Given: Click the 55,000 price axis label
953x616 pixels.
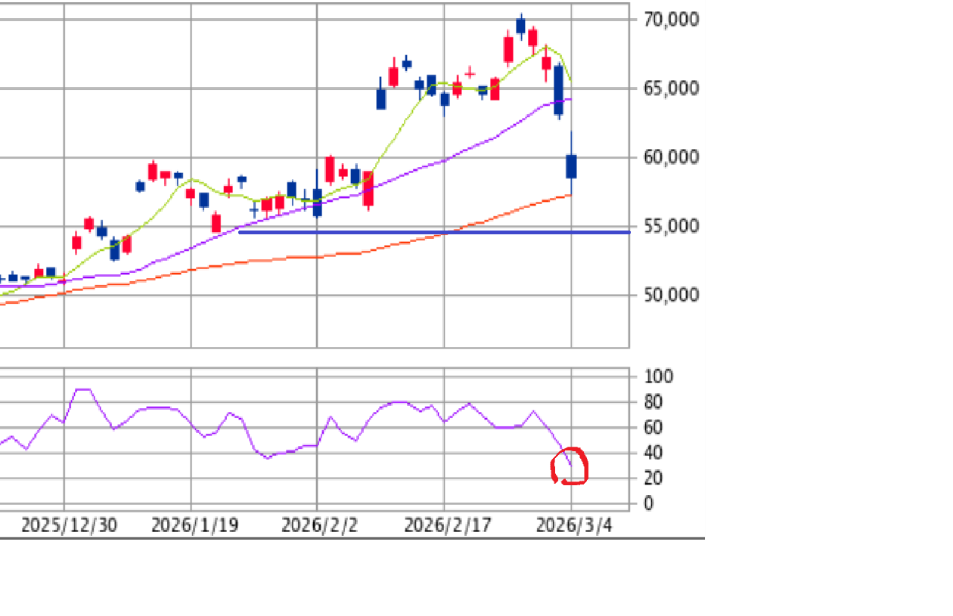Looking at the screenshot, I should point(672,226).
